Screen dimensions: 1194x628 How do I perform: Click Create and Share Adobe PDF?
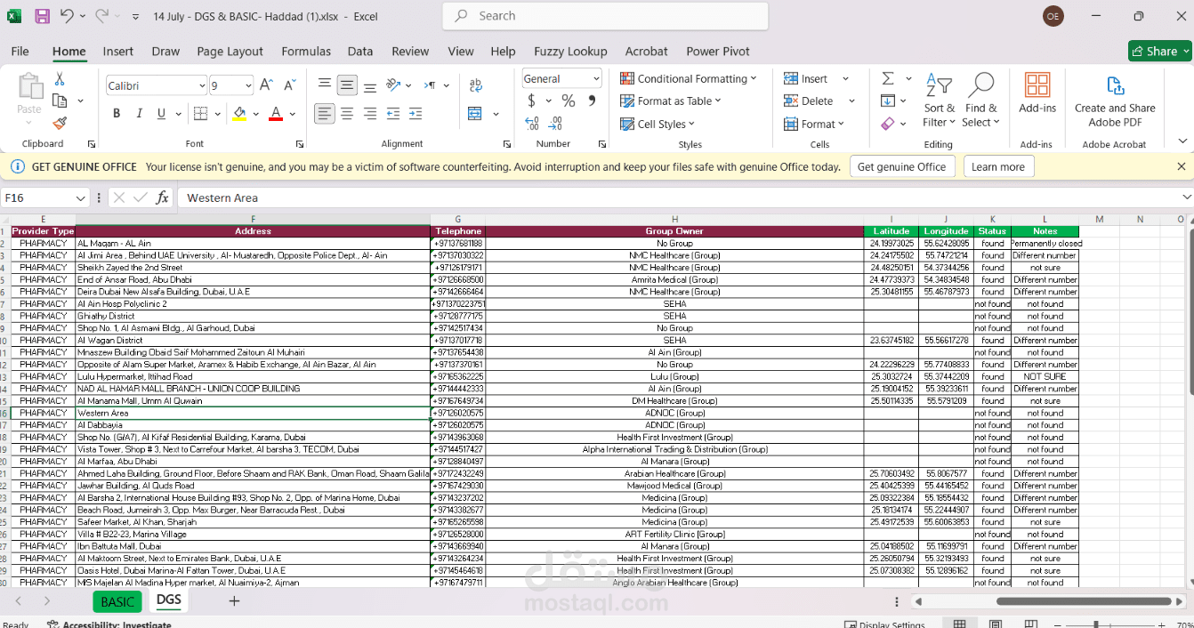coord(1115,101)
